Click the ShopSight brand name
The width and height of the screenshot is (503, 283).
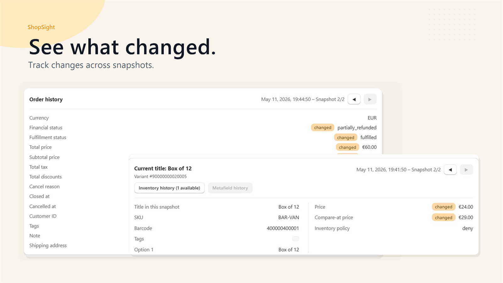coord(41,27)
